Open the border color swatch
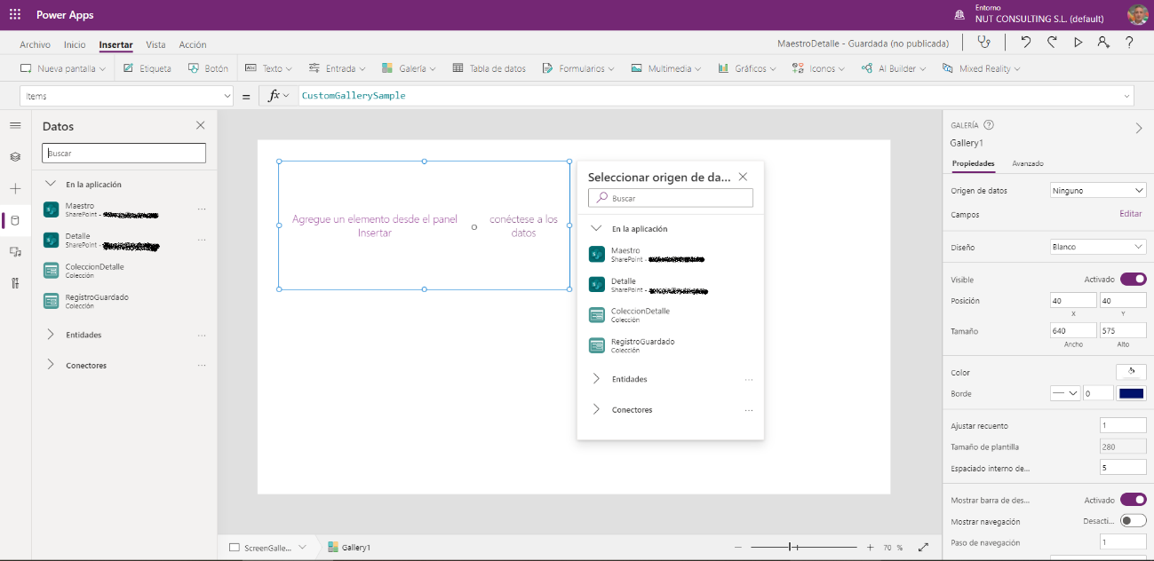Screen dimensions: 1154x561 1131,393
